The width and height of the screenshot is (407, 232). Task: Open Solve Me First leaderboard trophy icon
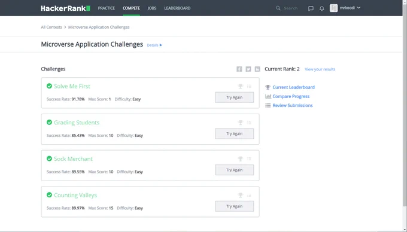coord(241,86)
